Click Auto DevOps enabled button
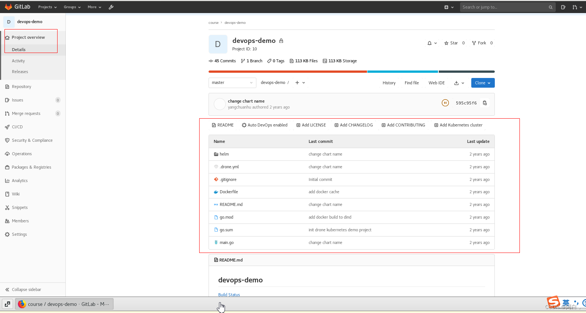 click(x=265, y=125)
